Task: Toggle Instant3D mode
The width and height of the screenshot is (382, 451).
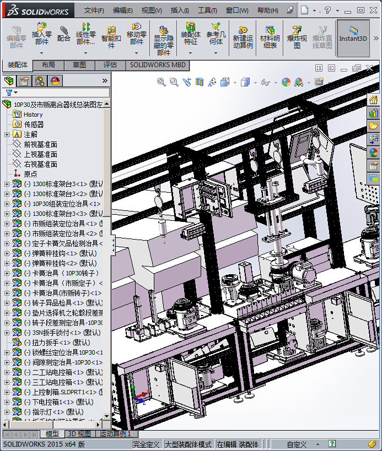Action: (353, 38)
